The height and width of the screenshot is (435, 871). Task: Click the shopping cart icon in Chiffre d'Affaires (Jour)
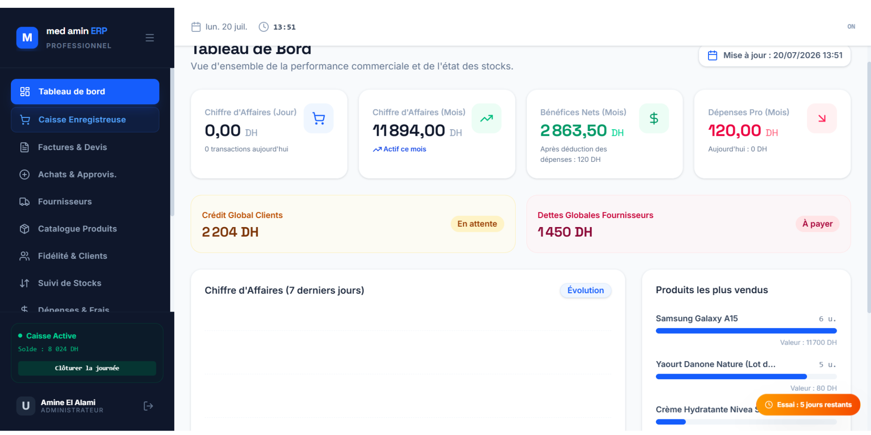click(x=319, y=118)
